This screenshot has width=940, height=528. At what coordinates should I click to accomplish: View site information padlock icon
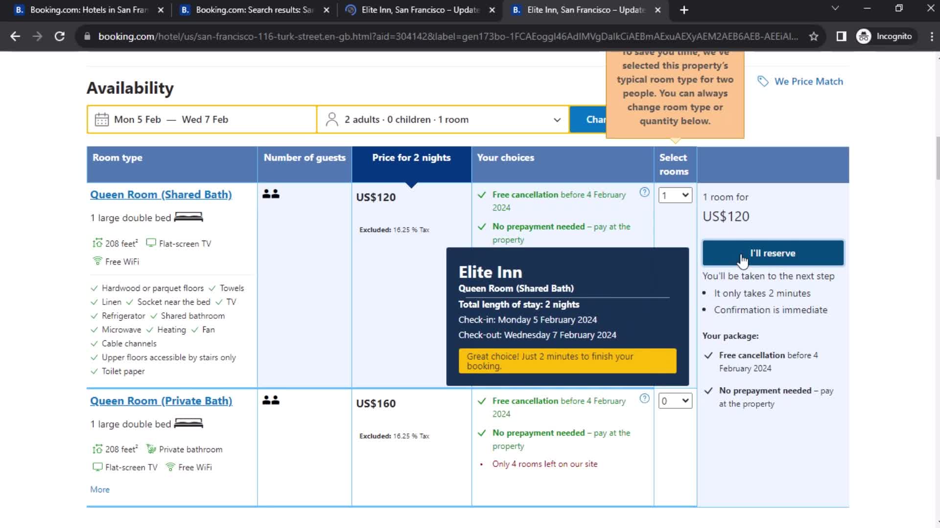[x=87, y=36]
